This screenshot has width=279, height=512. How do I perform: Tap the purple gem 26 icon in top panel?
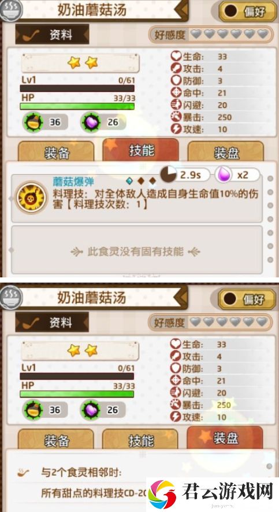[x=91, y=123]
